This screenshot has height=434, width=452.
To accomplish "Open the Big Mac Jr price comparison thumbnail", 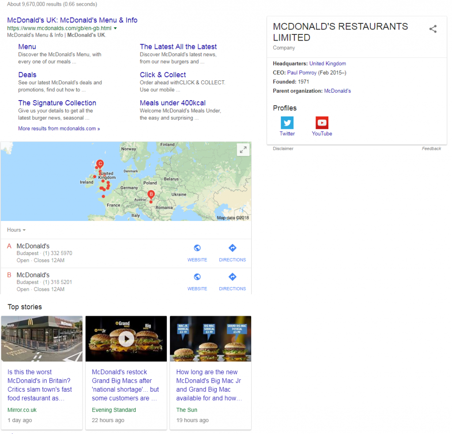I will [x=211, y=339].
